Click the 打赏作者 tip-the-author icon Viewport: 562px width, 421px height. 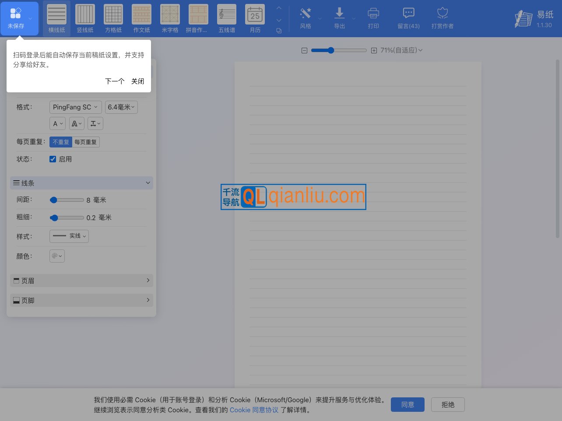click(442, 18)
